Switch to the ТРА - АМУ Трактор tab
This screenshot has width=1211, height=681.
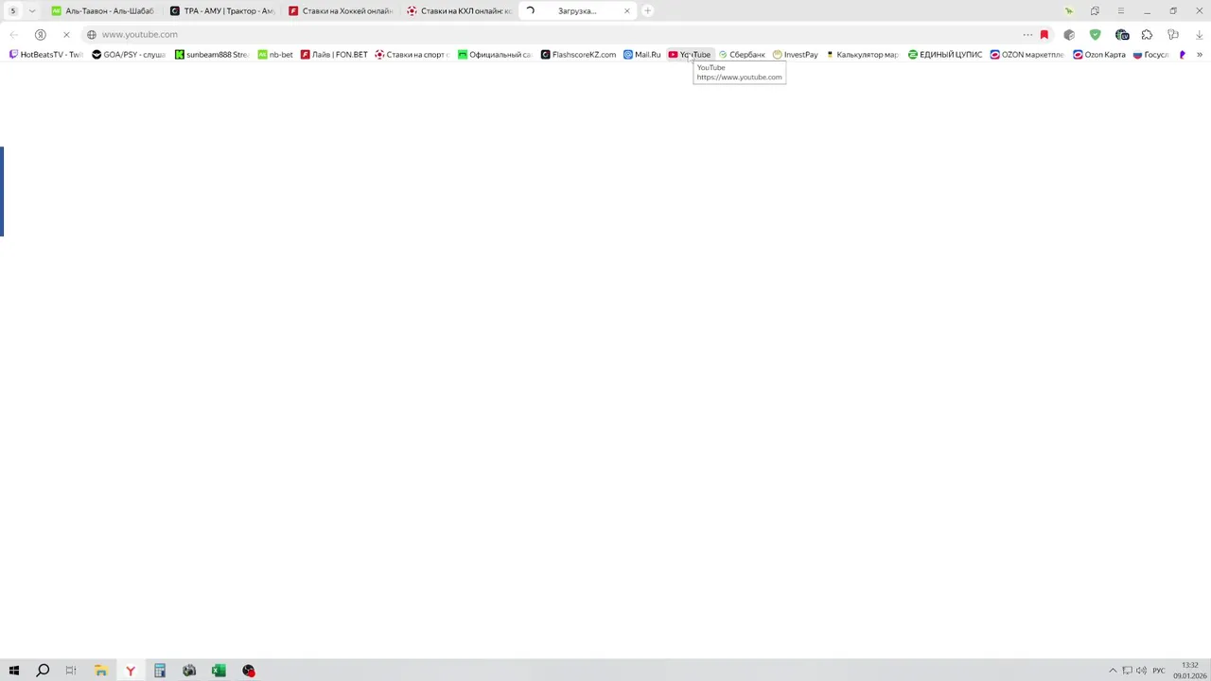[222, 10]
